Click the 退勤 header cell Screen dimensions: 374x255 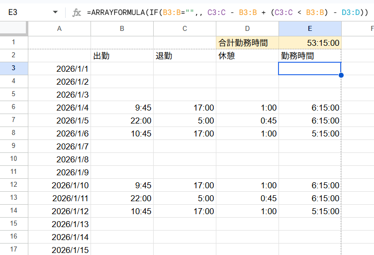pyautogui.click(x=185, y=56)
